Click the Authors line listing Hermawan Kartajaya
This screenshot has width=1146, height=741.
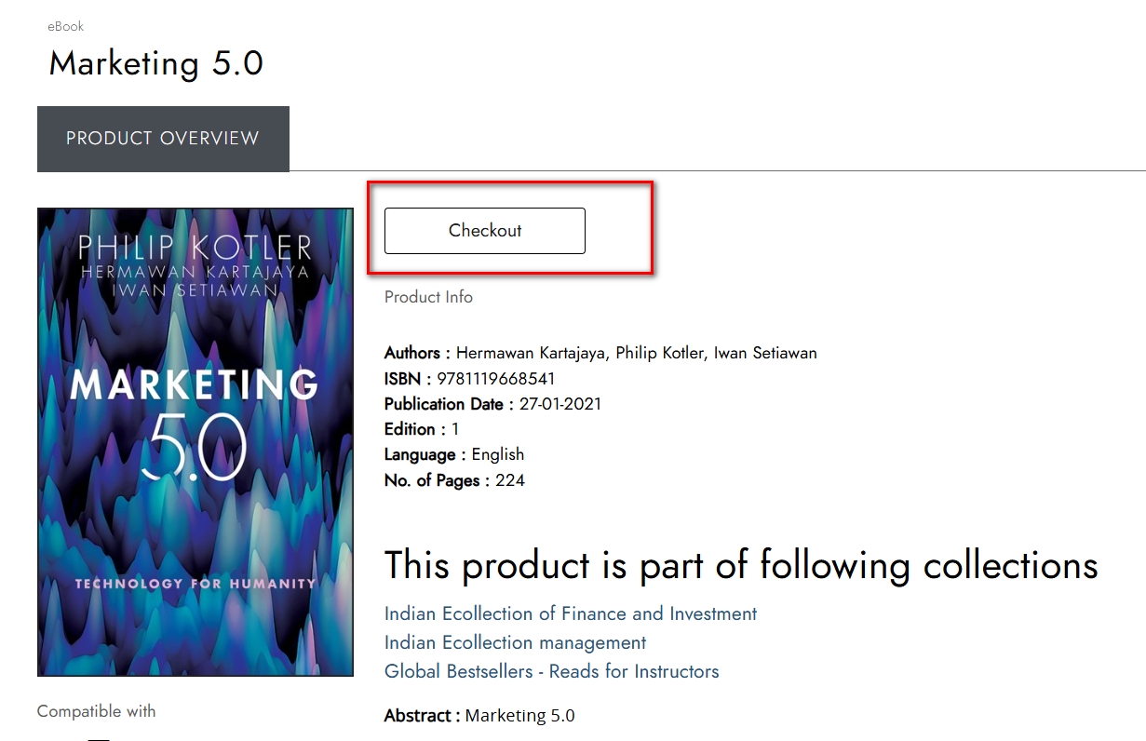pos(600,353)
